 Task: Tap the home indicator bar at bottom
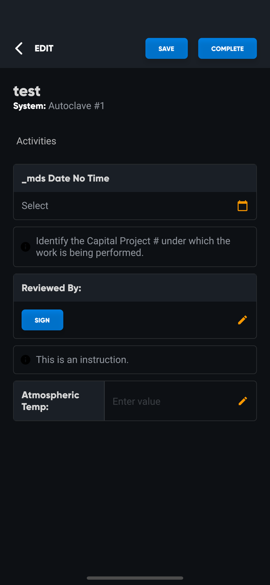coord(135,578)
